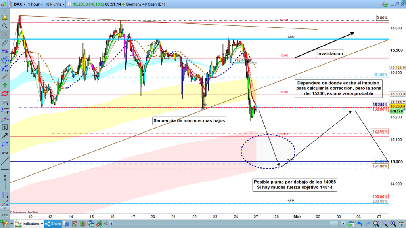The image size is (406, 228).
Task: Toggle the percent change tool
Action: click(x=5, y=51)
